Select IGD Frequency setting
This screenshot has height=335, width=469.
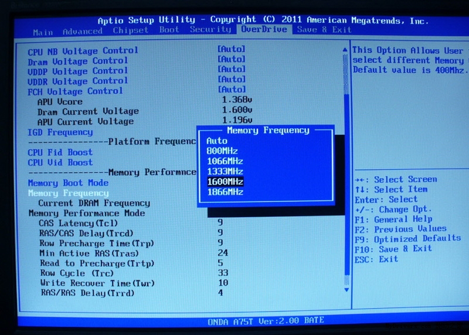tap(60, 132)
